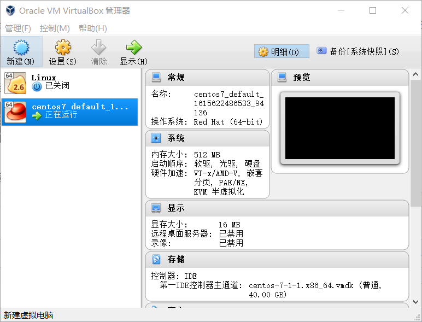Click the 显示(H) green arrow show button
422x322 pixels.
(x=134, y=52)
